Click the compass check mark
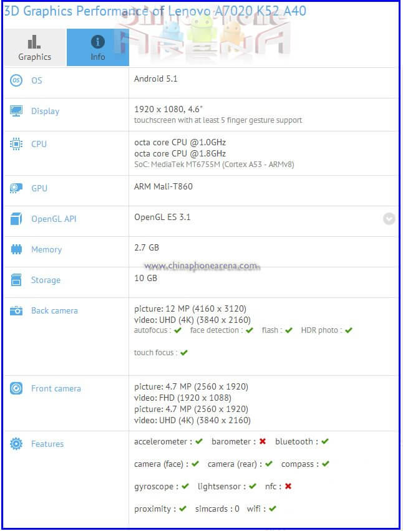Viewport: 403px width, 531px height. [326, 464]
